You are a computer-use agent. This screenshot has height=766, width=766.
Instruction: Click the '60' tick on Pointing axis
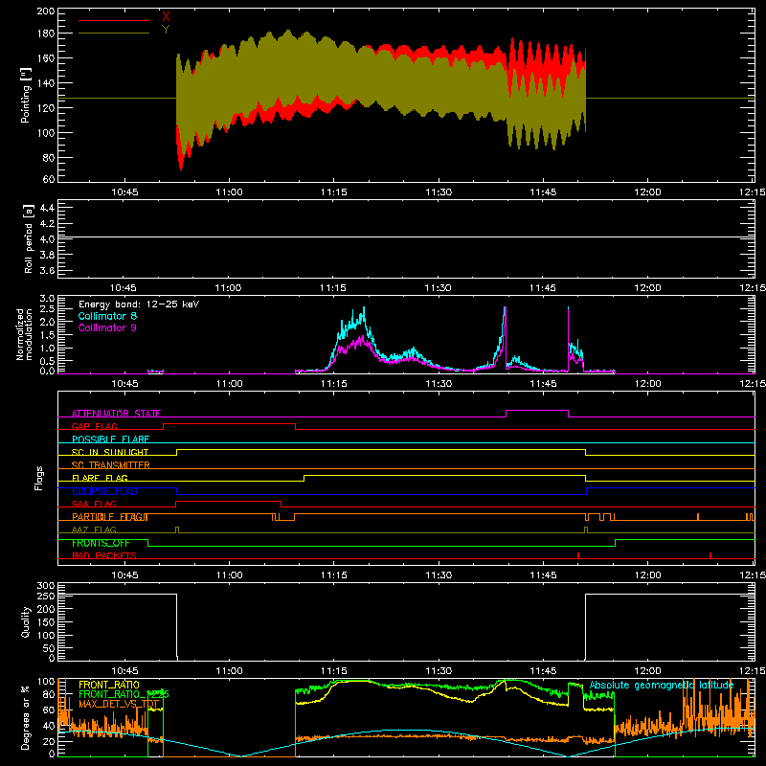click(49, 179)
